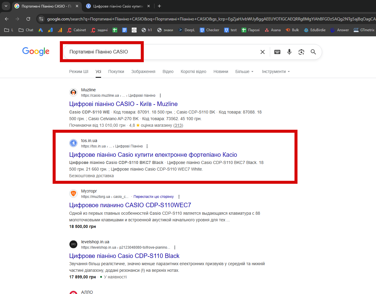Open tab search dropdown arrow

click(x=6, y=6)
